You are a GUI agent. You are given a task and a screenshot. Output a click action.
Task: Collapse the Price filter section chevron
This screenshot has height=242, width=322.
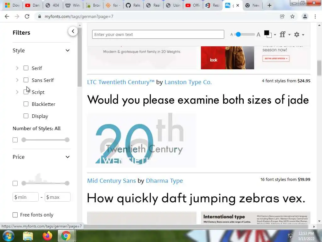coord(67,157)
